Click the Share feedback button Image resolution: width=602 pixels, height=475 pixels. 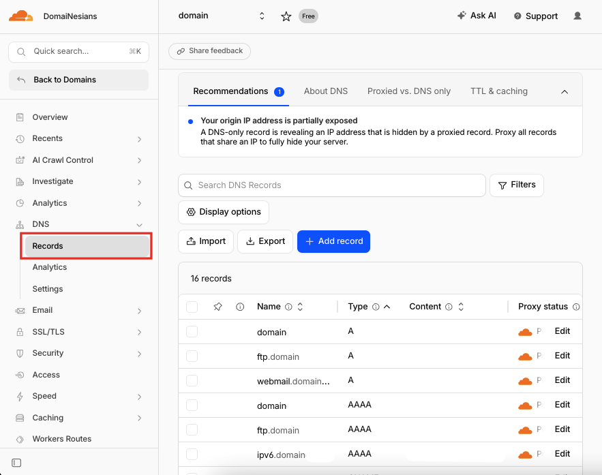(209, 51)
